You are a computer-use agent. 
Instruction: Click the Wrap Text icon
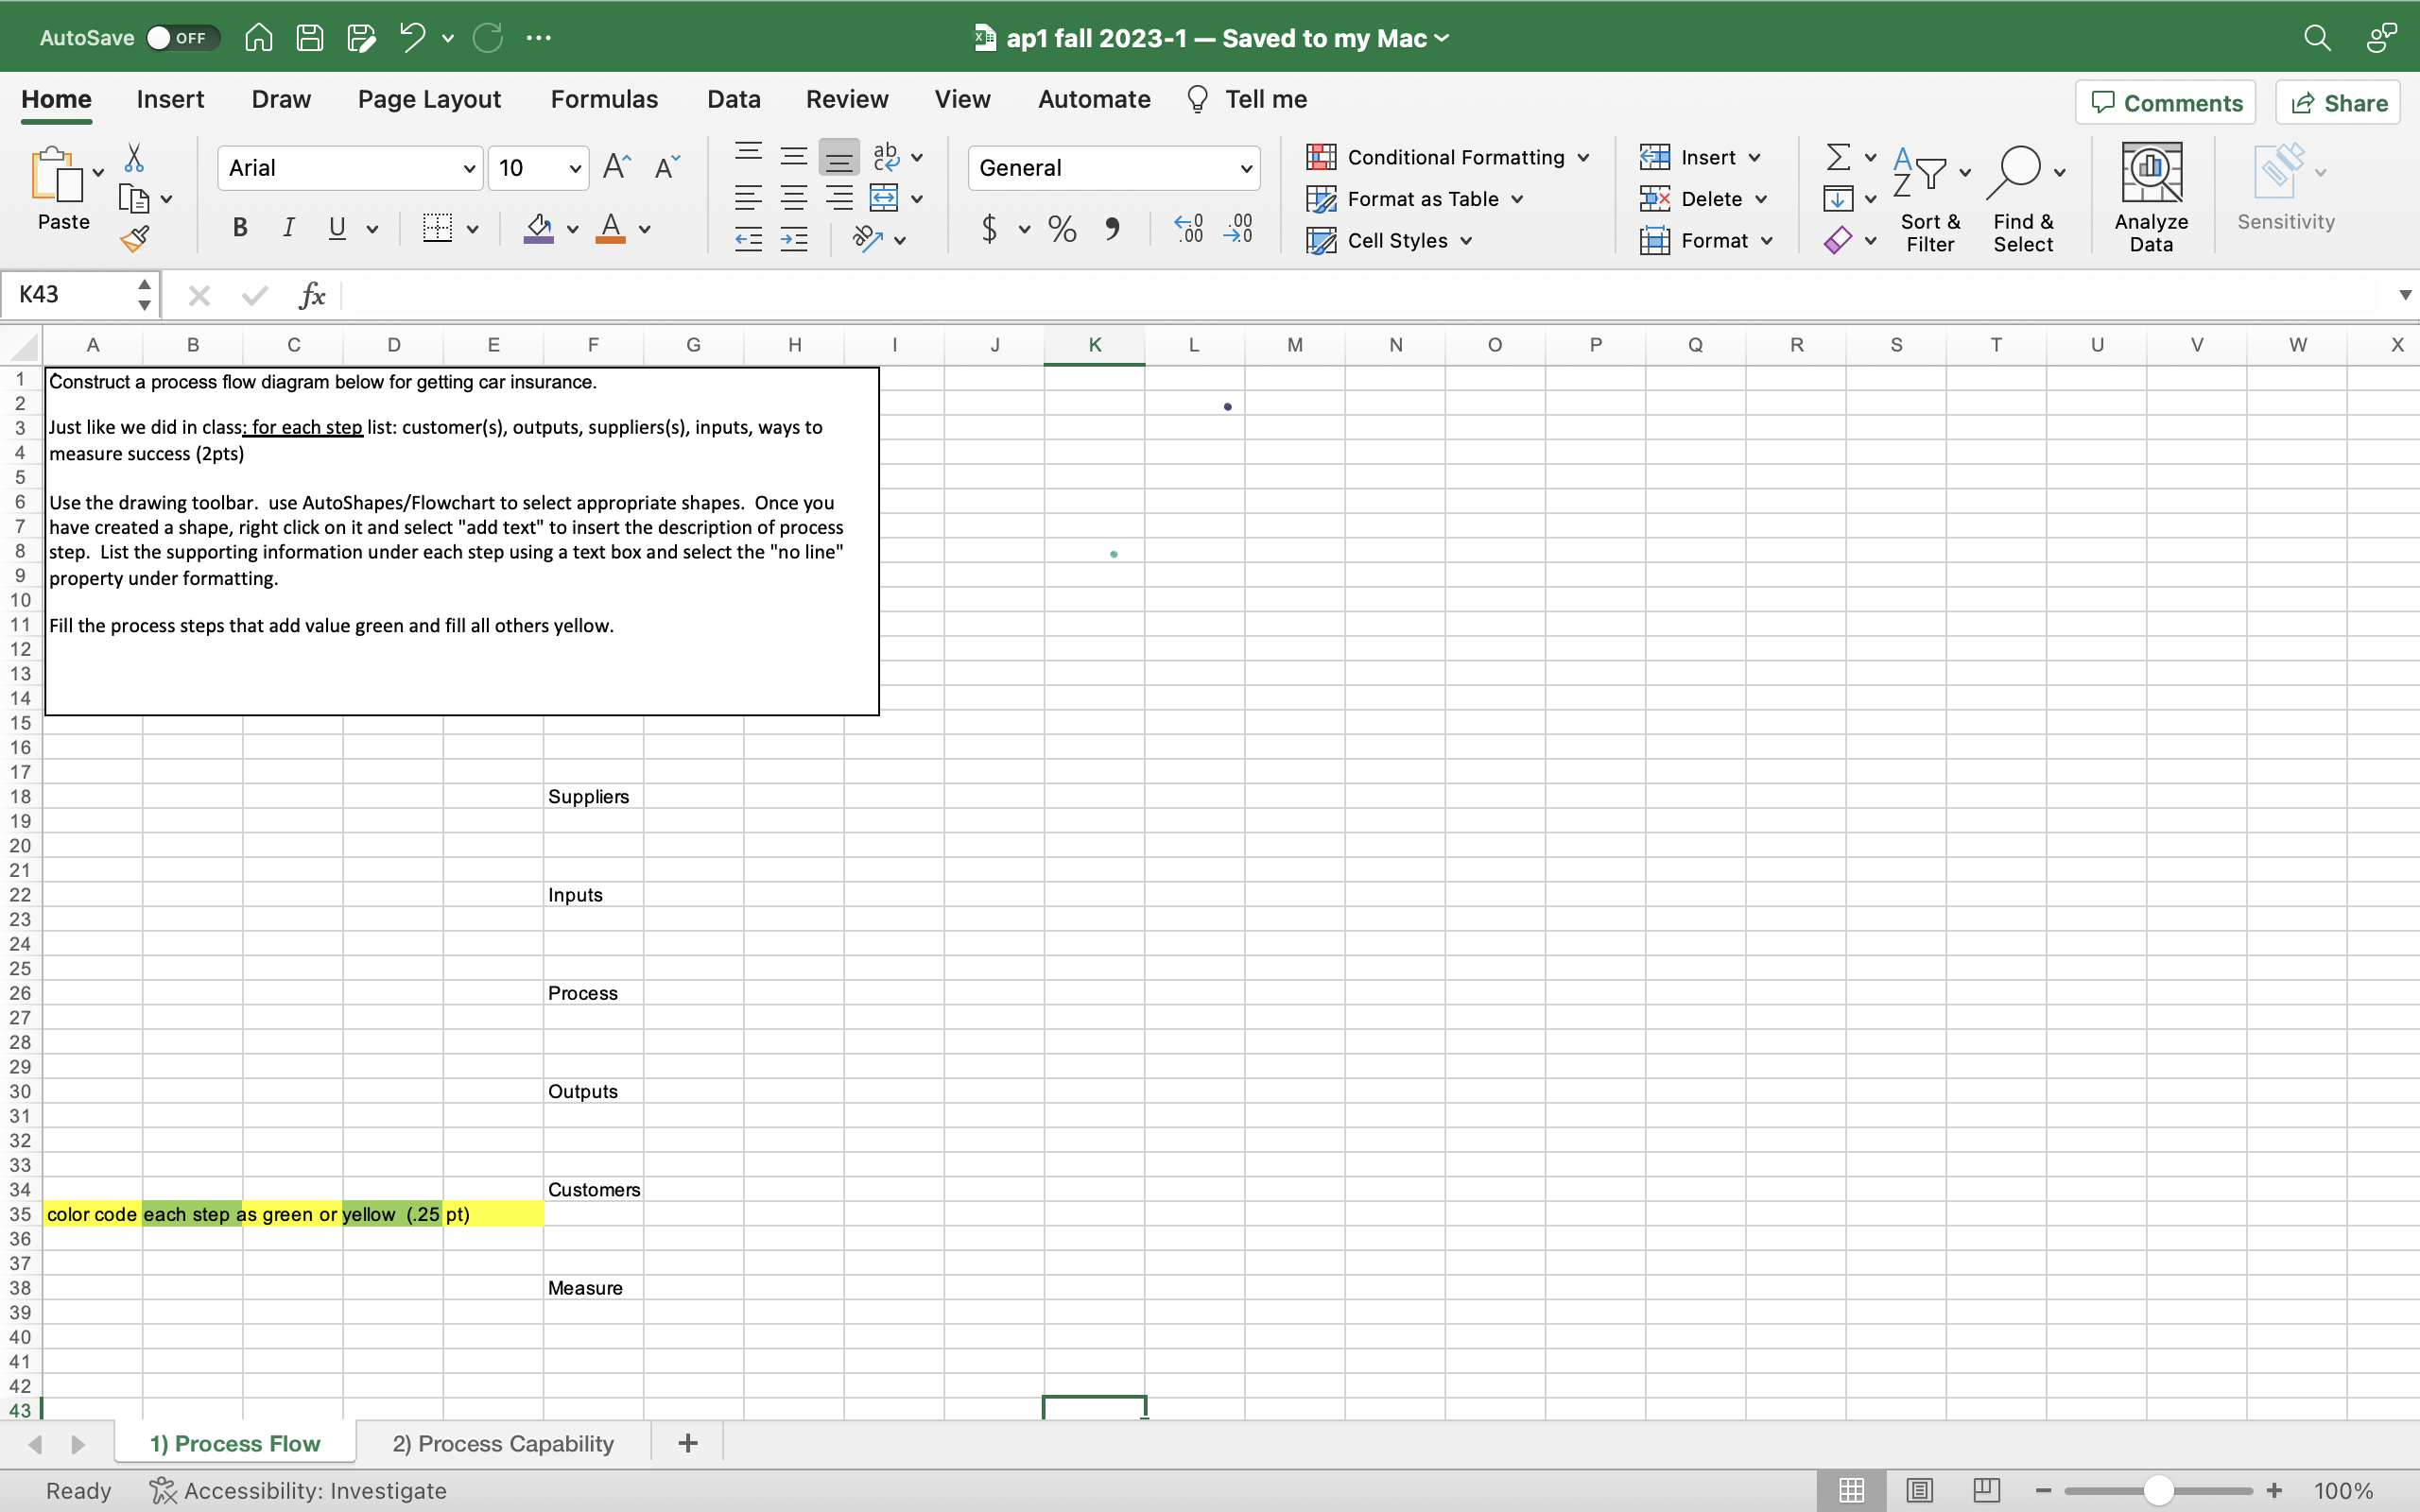886,157
